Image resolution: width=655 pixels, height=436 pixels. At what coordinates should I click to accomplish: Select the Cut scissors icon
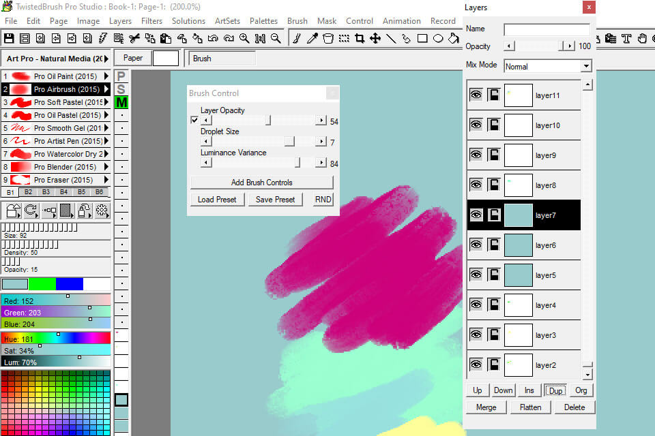(x=134, y=38)
